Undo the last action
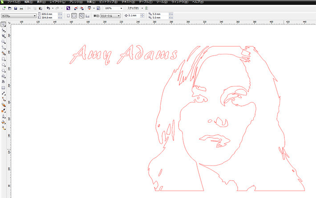Image resolution: width=316 pixels, height=198 pixels. [49, 8]
